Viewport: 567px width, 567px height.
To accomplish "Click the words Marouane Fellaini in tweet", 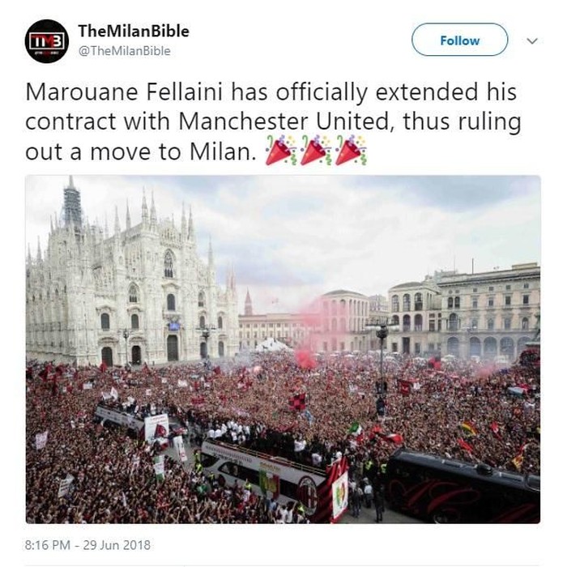I will (x=124, y=92).
